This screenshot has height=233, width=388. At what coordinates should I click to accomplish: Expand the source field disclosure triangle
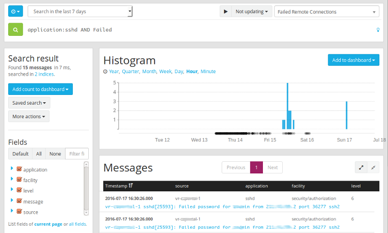[12, 212]
